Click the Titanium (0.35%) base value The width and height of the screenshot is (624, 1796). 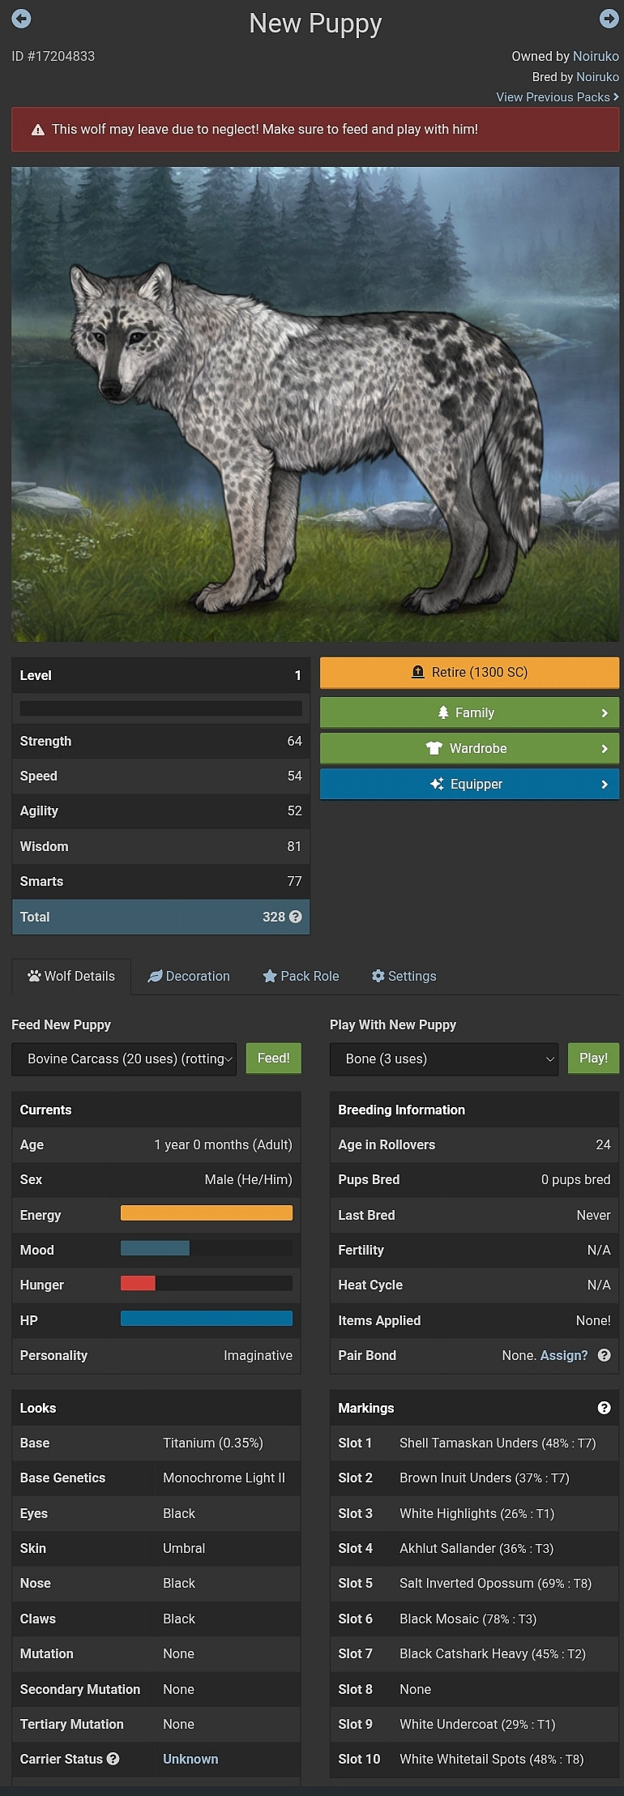[212, 1443]
